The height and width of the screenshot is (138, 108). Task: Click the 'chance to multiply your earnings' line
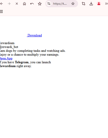coord(29,55)
